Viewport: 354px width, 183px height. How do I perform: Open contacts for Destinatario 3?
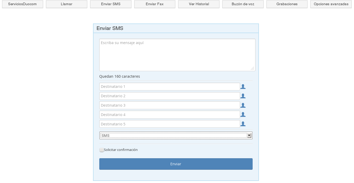click(x=243, y=105)
